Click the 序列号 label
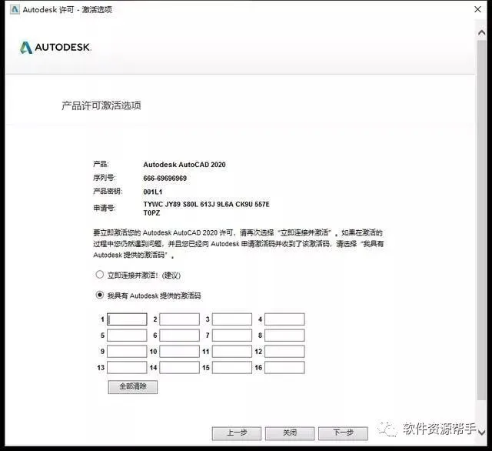This screenshot has width=492, height=451. tap(105, 178)
